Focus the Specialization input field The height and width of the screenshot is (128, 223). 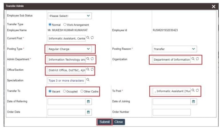click(x=67, y=81)
